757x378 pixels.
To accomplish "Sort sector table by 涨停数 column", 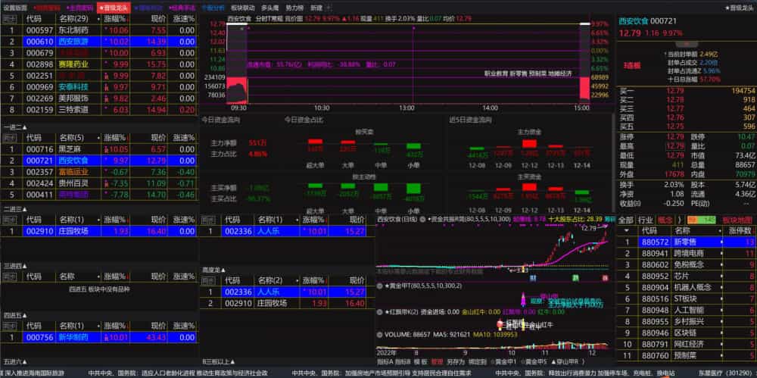I will click(x=742, y=231).
